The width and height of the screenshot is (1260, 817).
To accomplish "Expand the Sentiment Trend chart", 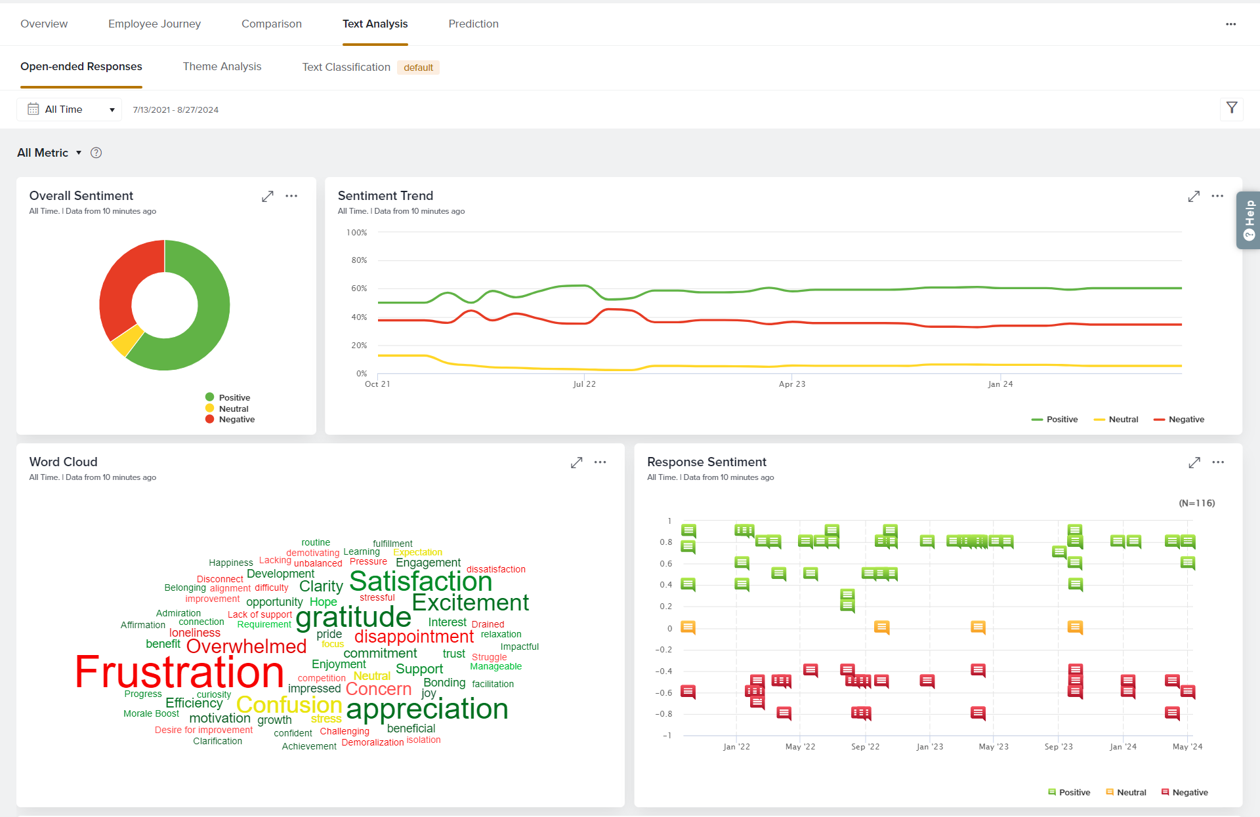I will point(1194,196).
